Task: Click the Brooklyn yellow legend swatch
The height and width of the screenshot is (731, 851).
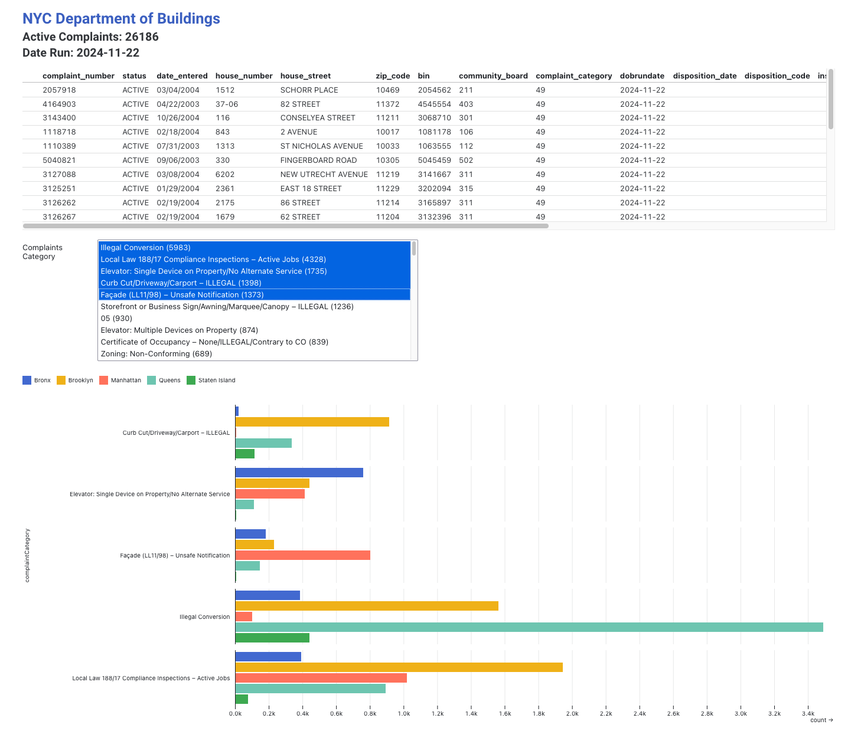Action: tap(61, 381)
